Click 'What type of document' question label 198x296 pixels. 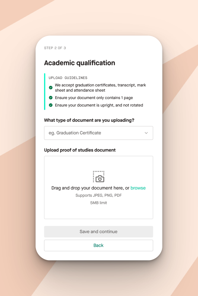click(89, 120)
